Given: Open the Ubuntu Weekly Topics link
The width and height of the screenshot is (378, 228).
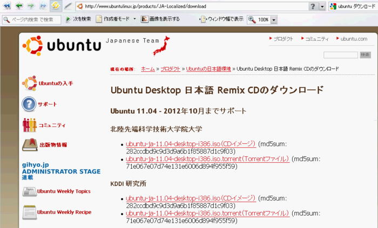Looking at the screenshot, I should pos(64,191).
